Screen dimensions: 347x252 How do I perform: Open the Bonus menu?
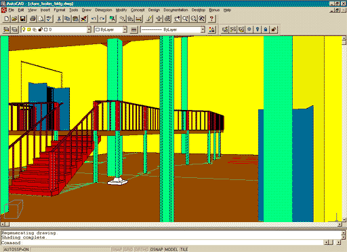[x=214, y=10]
